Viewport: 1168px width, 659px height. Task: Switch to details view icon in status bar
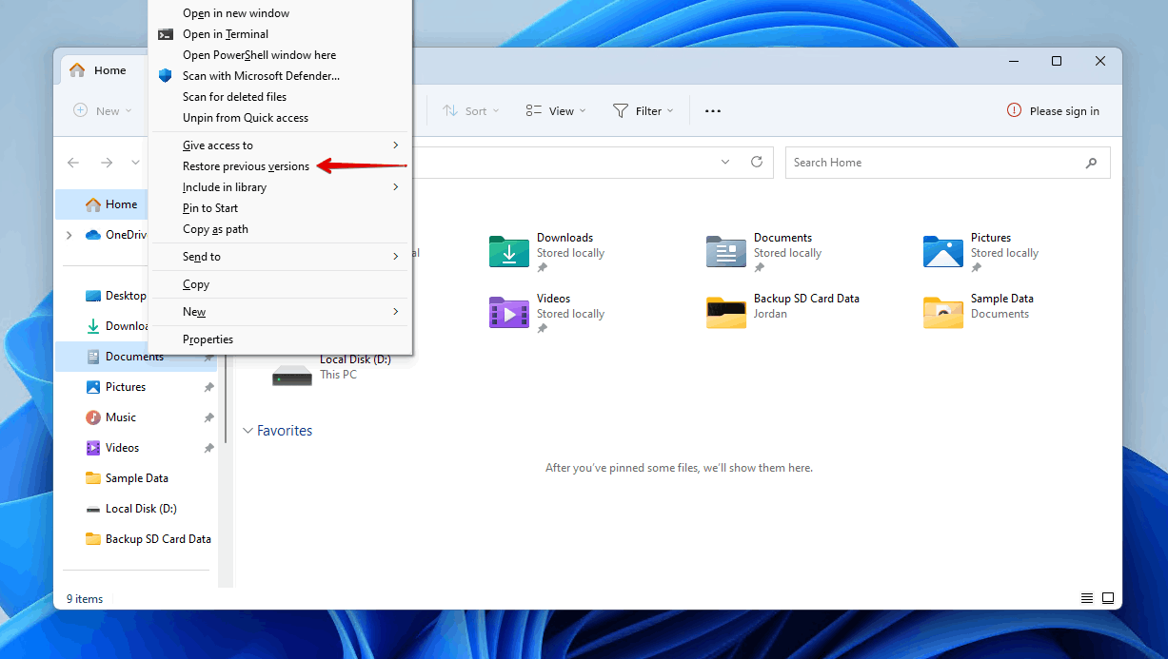[1087, 598]
